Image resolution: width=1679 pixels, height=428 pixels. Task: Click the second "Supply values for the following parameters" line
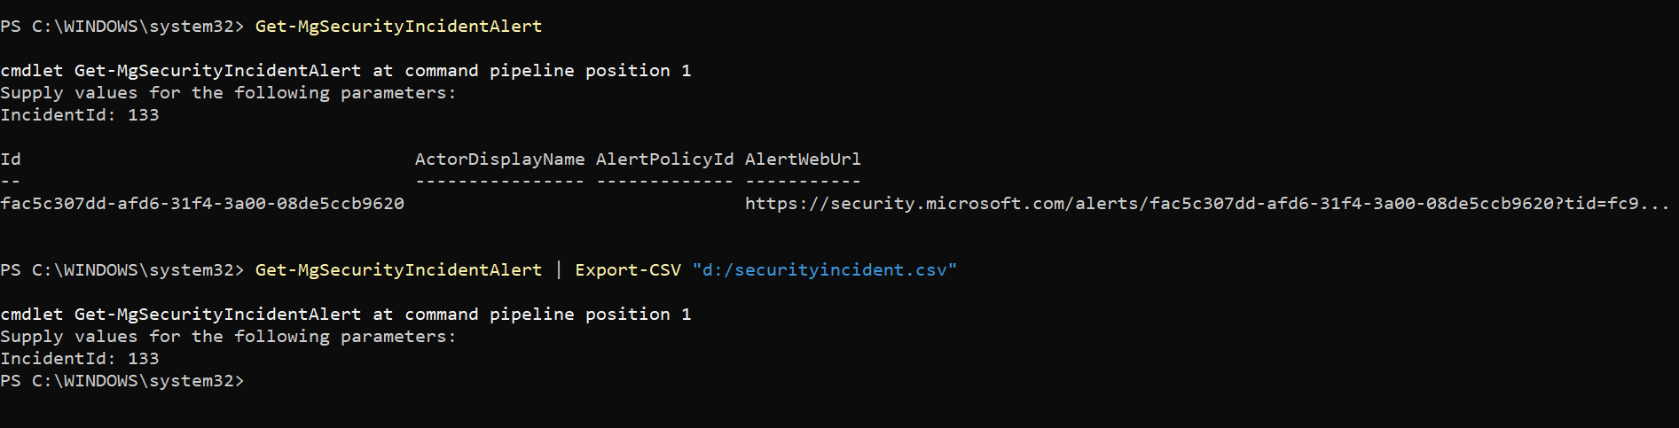pos(228,337)
